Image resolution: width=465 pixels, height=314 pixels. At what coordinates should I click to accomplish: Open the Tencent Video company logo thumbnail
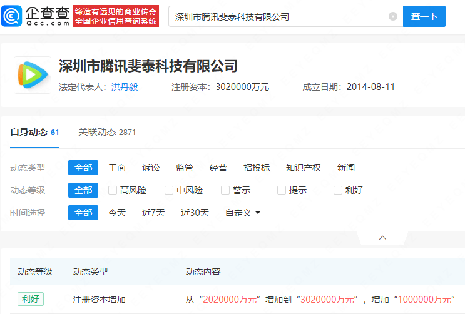click(33, 75)
